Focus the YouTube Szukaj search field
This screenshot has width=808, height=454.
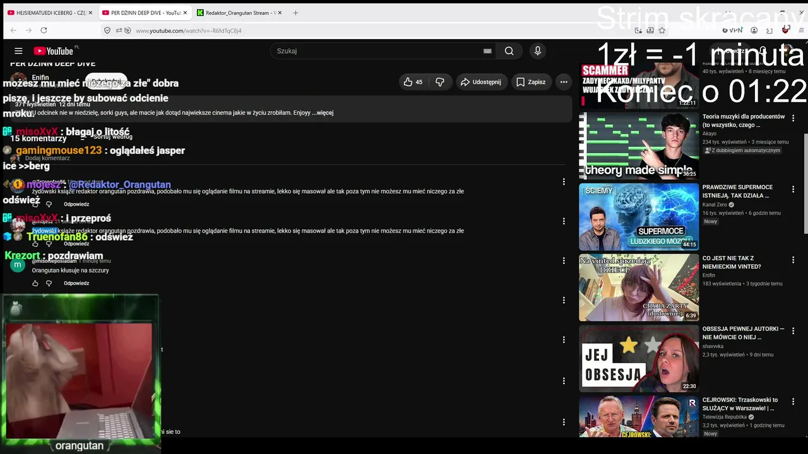(x=376, y=51)
